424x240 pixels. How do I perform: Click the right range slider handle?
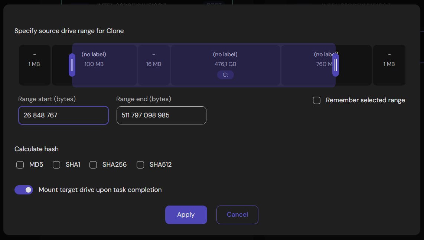336,65
